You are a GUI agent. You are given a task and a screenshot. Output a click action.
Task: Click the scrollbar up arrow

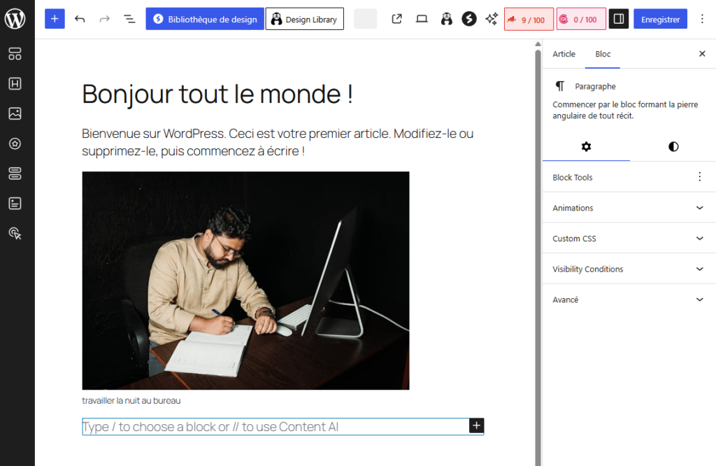[x=538, y=44]
